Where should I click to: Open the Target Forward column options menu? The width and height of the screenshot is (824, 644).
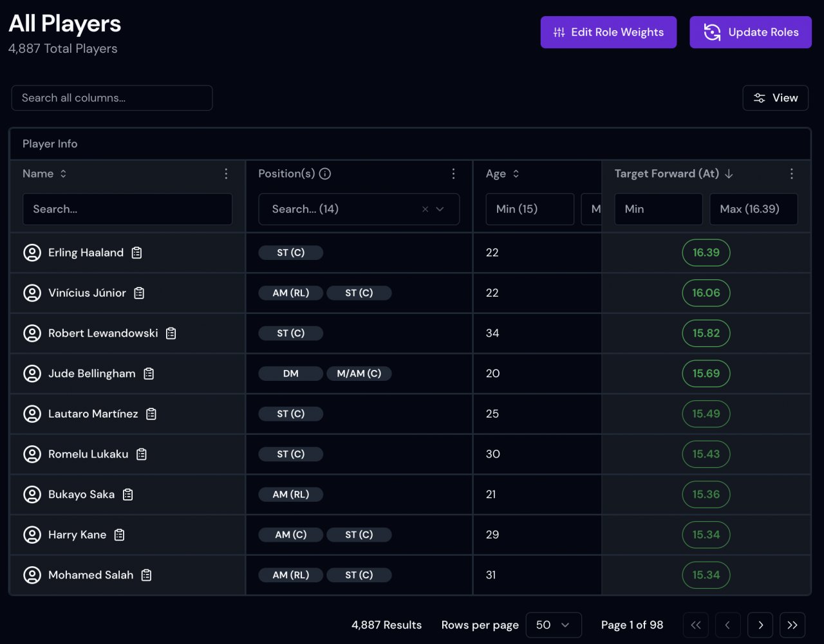pyautogui.click(x=791, y=174)
